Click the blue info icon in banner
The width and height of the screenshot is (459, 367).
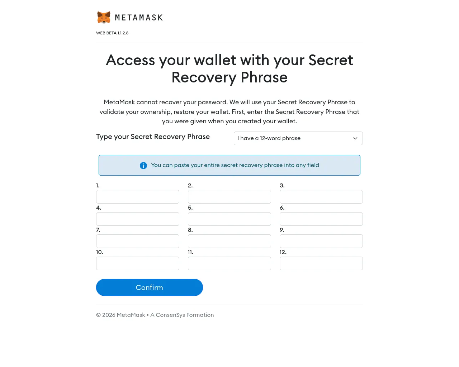[x=143, y=165]
